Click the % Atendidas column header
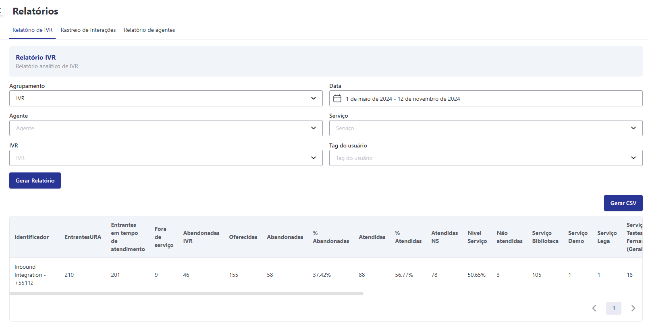 click(408, 237)
